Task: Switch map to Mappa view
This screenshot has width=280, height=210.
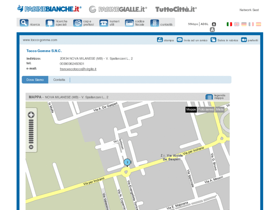Action: coord(191,109)
